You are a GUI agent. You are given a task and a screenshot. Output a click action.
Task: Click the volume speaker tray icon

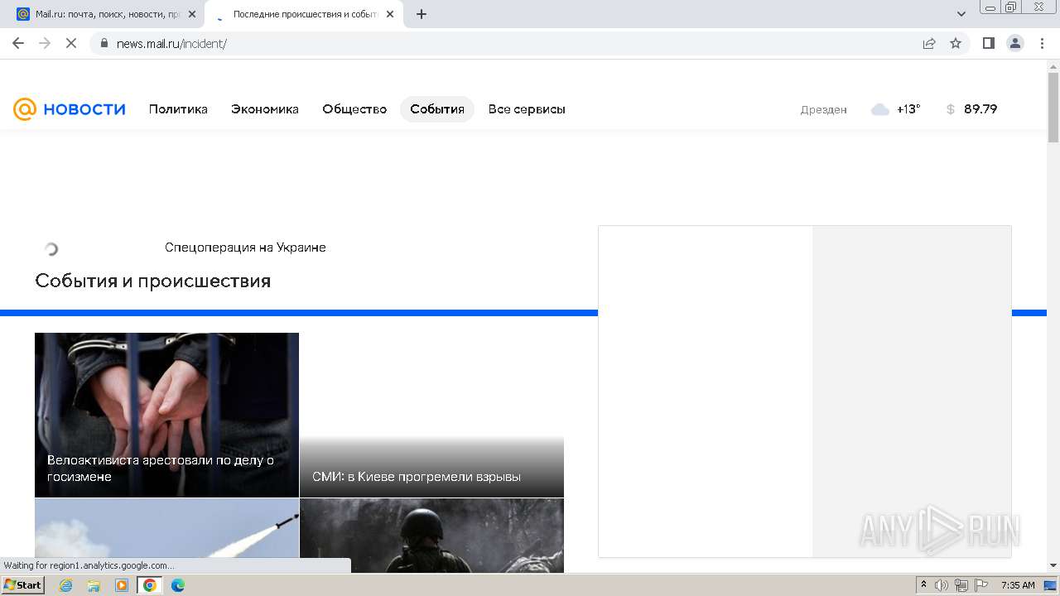point(942,585)
